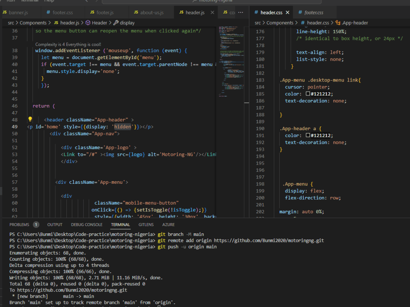
Task: Click 'Enumerating objects: 68, done.' terminal line
Action: [x=48, y=253]
